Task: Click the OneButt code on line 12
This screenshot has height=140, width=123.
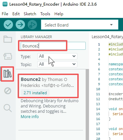Action: (x=116, y=99)
